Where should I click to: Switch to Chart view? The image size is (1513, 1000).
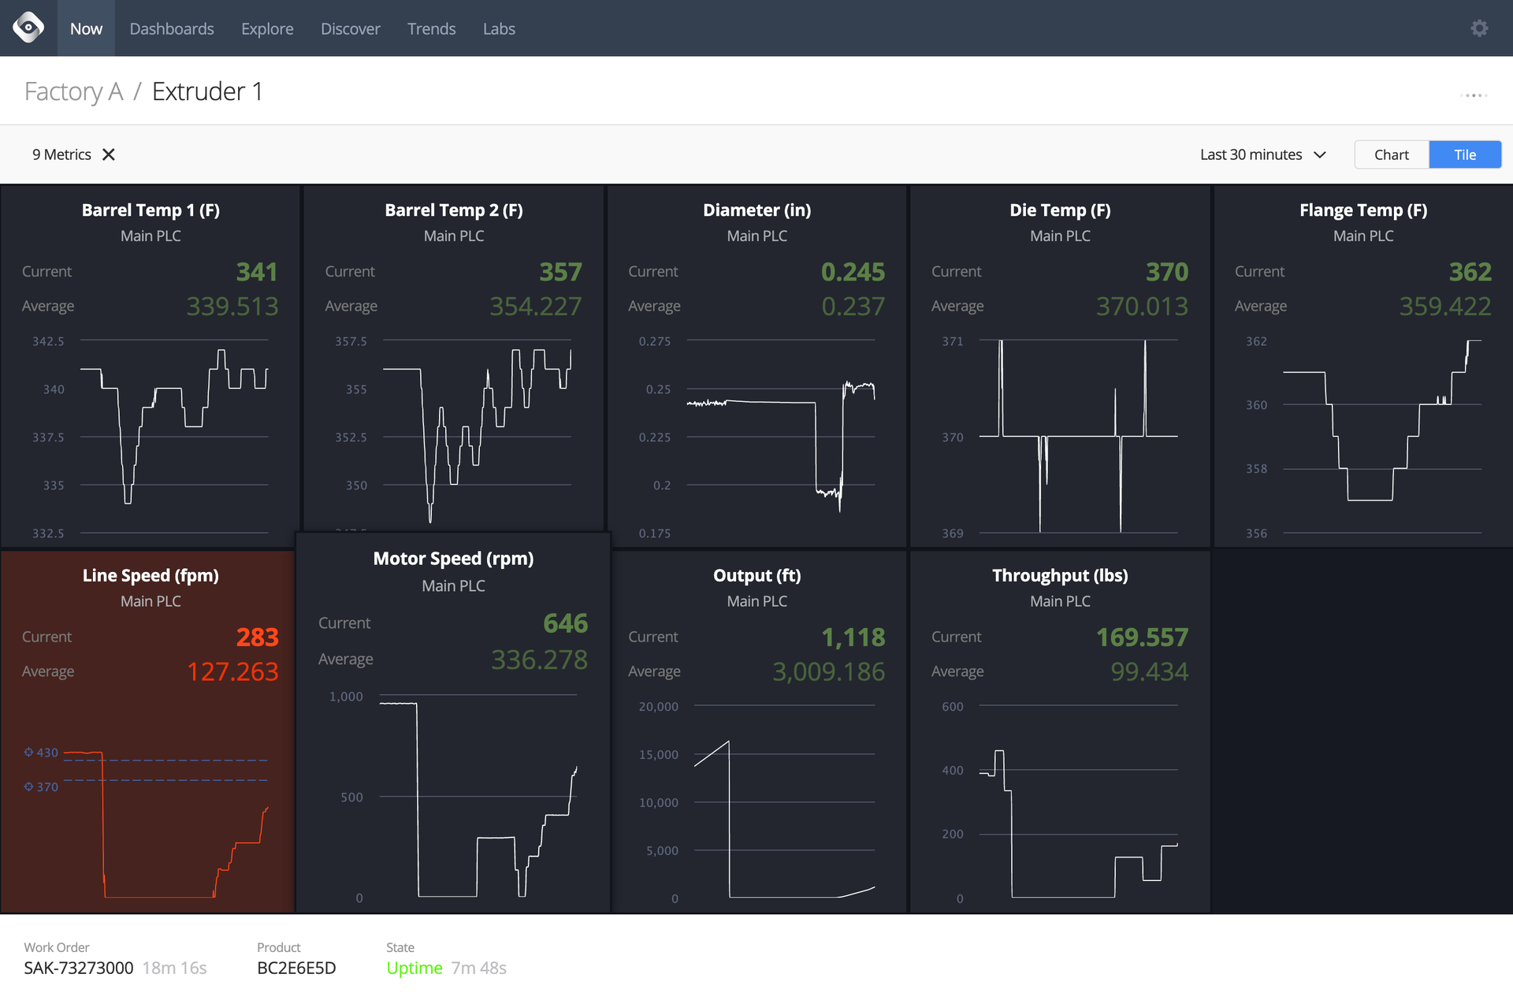(1391, 154)
